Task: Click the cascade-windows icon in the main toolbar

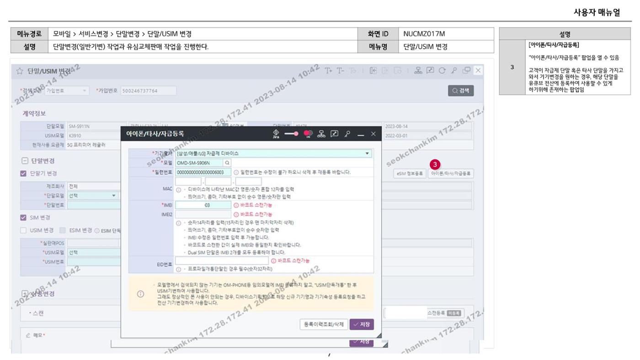Action: pyautogui.click(x=466, y=70)
